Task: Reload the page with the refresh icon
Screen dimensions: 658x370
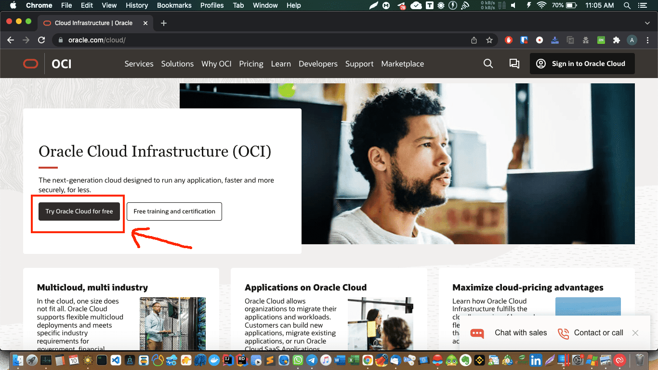Action: pyautogui.click(x=41, y=40)
